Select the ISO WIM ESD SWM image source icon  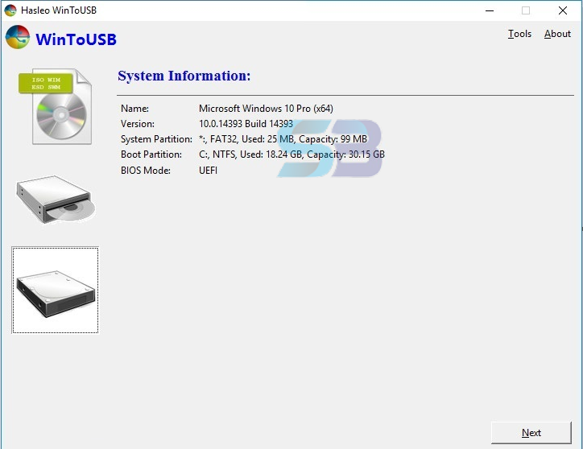pyautogui.click(x=55, y=106)
